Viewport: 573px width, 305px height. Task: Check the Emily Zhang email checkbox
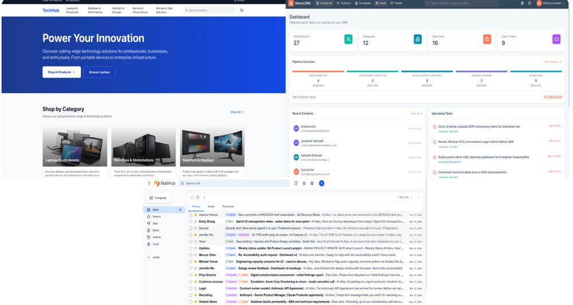pyautogui.click(x=191, y=221)
